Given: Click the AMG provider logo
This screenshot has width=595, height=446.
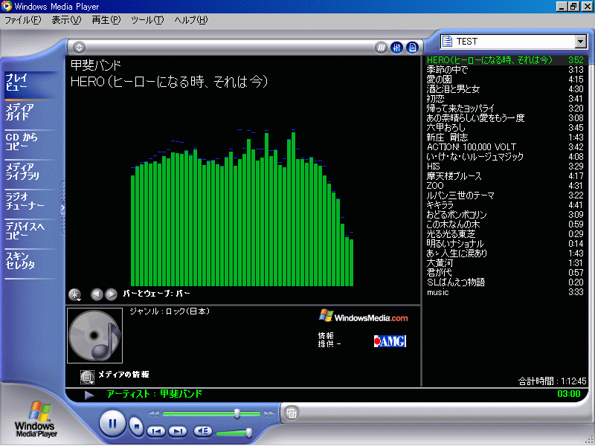Looking at the screenshot, I should [390, 341].
